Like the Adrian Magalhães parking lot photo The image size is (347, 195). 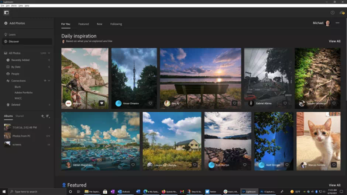(x=133, y=165)
